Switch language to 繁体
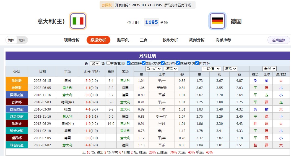This screenshot has height=156, width=291. [x=22, y=40]
